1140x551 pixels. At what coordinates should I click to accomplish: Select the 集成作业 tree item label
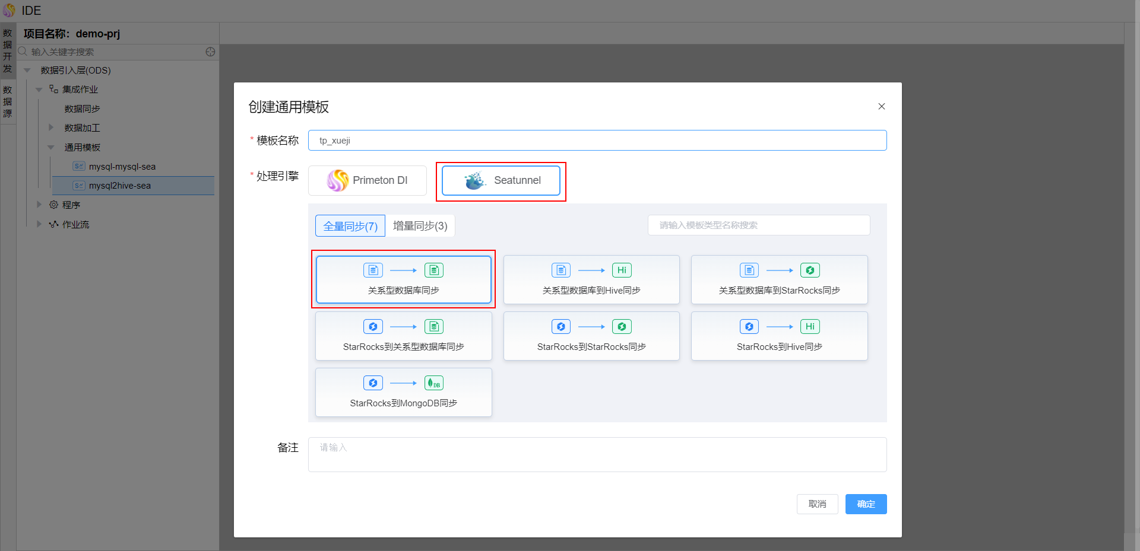tap(80, 90)
